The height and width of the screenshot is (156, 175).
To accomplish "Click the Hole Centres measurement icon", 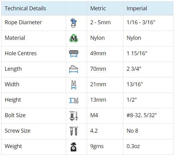I will [x=74, y=54].
